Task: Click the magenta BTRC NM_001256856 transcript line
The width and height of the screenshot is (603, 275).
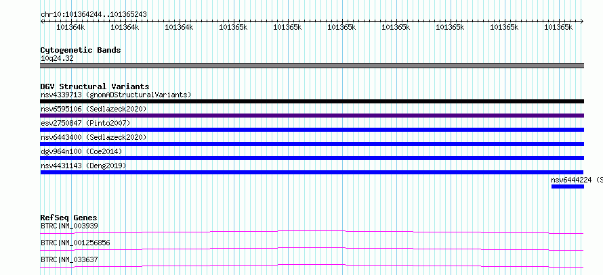Action: (312, 249)
